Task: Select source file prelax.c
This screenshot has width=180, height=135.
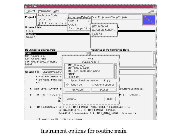Action: coord(57,37)
